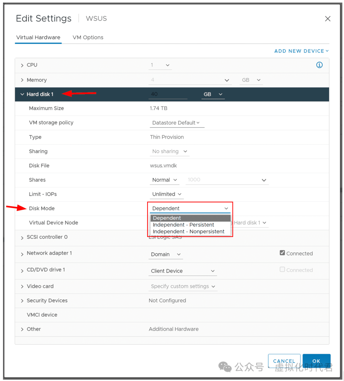Expand the CD/DVD drive 1 section
Screen dimensions: 344x381
coord(22,271)
